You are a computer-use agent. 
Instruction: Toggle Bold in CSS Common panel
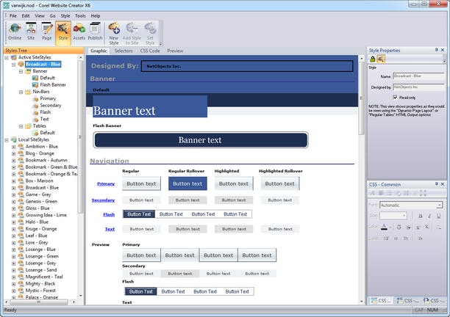pyautogui.click(x=419, y=216)
